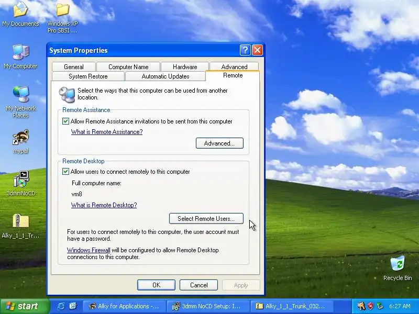Switch to the Advanced tab

(x=234, y=66)
